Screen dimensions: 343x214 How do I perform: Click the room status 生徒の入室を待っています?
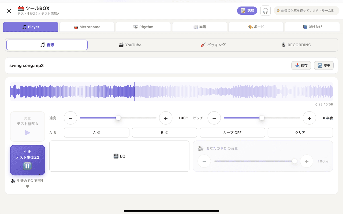pos(306,11)
